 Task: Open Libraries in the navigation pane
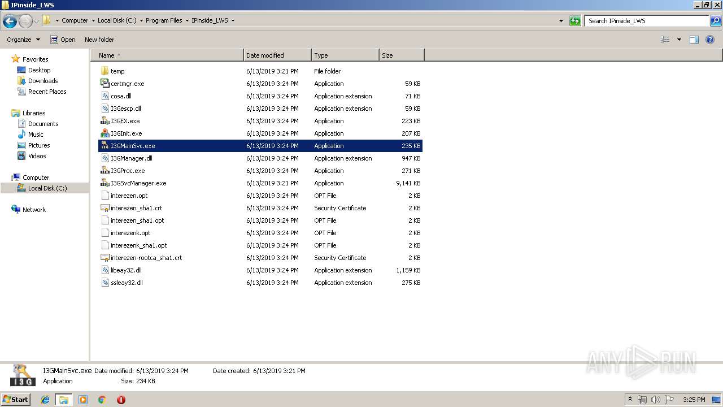coord(34,113)
